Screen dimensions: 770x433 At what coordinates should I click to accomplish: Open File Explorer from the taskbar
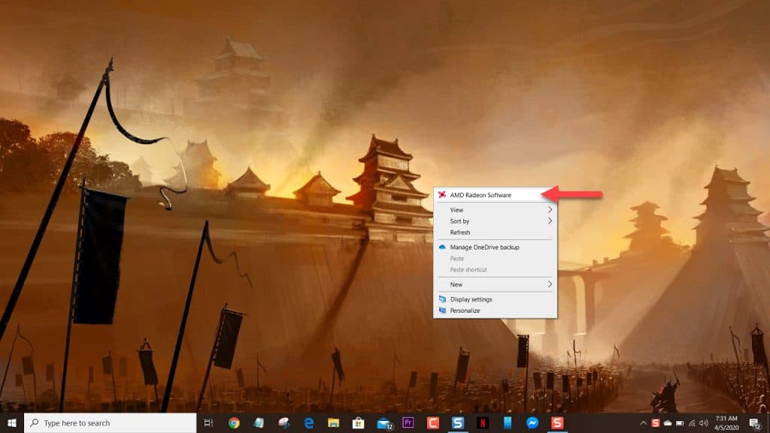[x=332, y=422]
